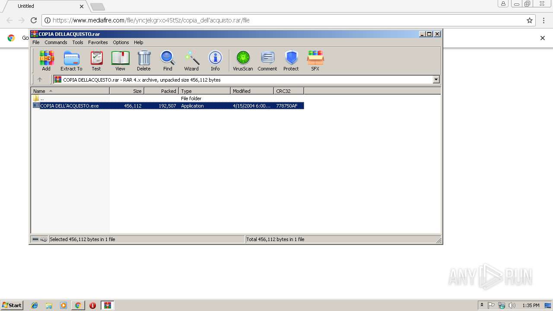
Task: Open a new Chrome tab
Action: click(98, 6)
